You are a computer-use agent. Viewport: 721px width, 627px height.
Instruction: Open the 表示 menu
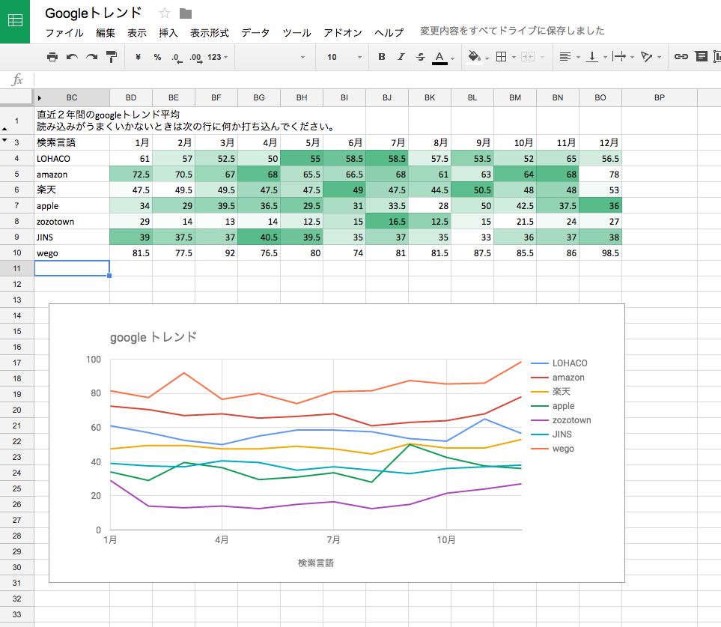137,33
